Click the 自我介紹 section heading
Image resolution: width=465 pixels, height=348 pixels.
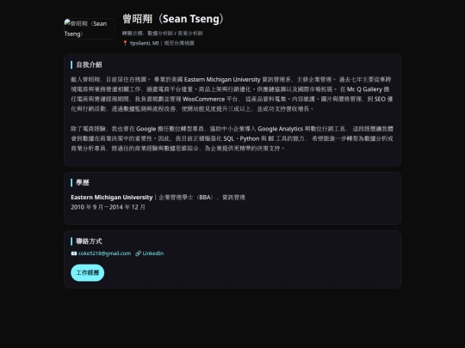[89, 64]
